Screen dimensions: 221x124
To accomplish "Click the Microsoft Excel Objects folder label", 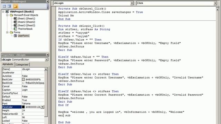I will click(x=26, y=15).
